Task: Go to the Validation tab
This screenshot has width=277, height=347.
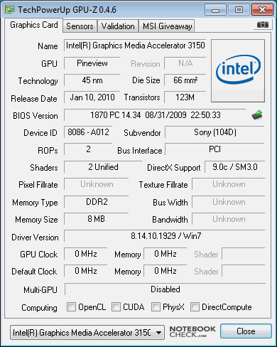Action: [x=118, y=26]
